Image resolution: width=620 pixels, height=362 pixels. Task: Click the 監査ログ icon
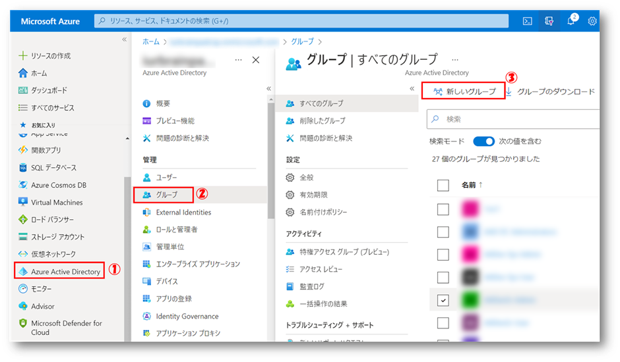(290, 286)
